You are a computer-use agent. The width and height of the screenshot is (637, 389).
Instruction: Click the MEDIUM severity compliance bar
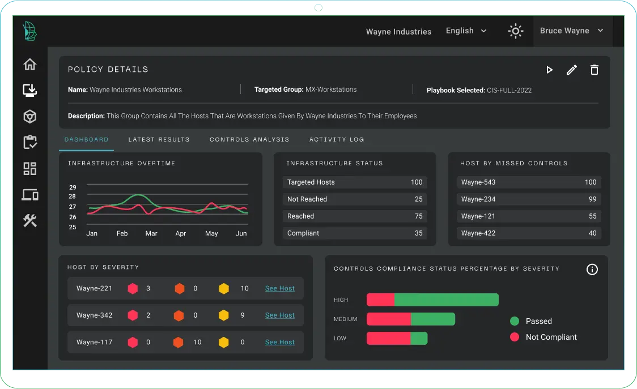411,319
